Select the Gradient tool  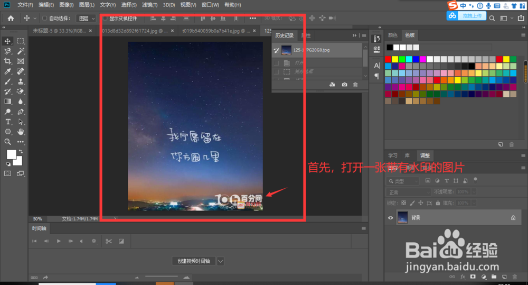7,102
